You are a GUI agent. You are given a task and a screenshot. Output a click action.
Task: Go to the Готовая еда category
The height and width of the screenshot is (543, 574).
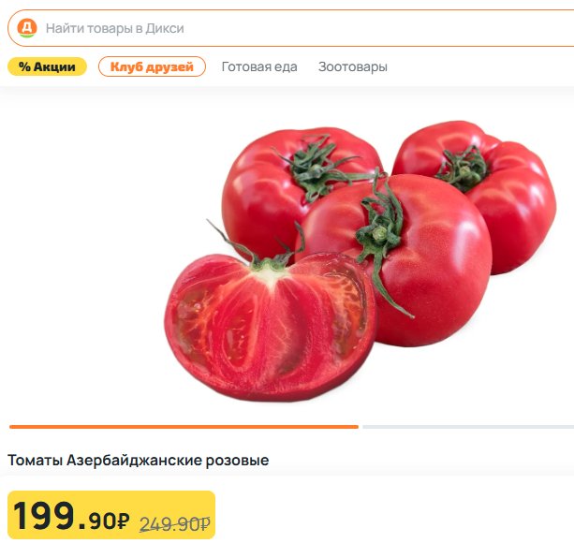tap(259, 66)
